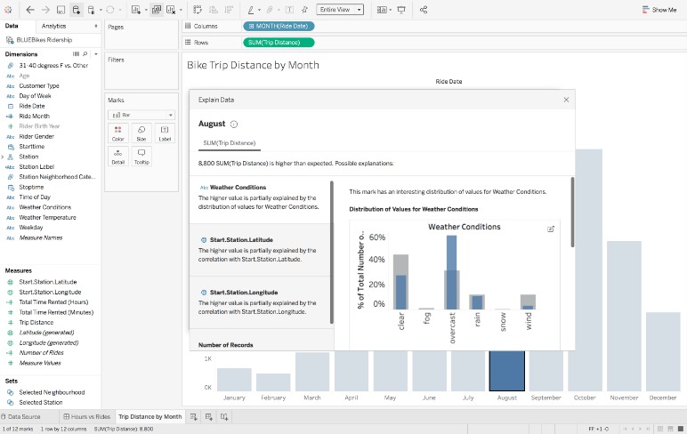Viewport: 687px width, 434px height.
Task: Click the Redo forward arrow in toolbar
Action: click(45, 10)
